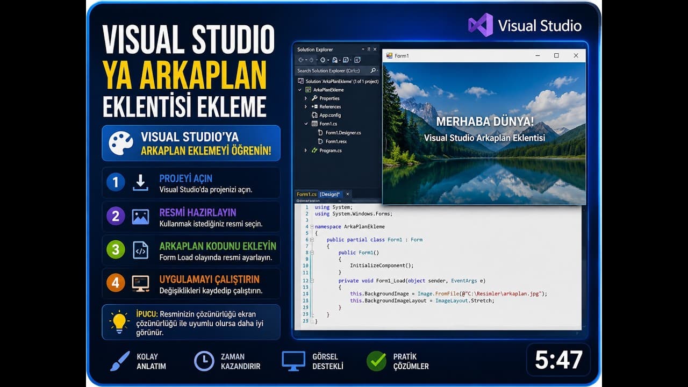Click the Form1 window title text
This screenshot has width=688, height=387.
coord(402,55)
